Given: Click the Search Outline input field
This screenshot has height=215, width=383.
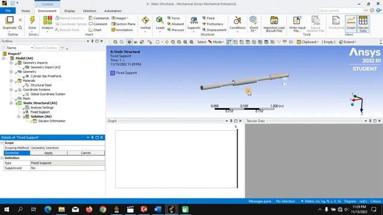Looking at the screenshot, I should 47,48.
